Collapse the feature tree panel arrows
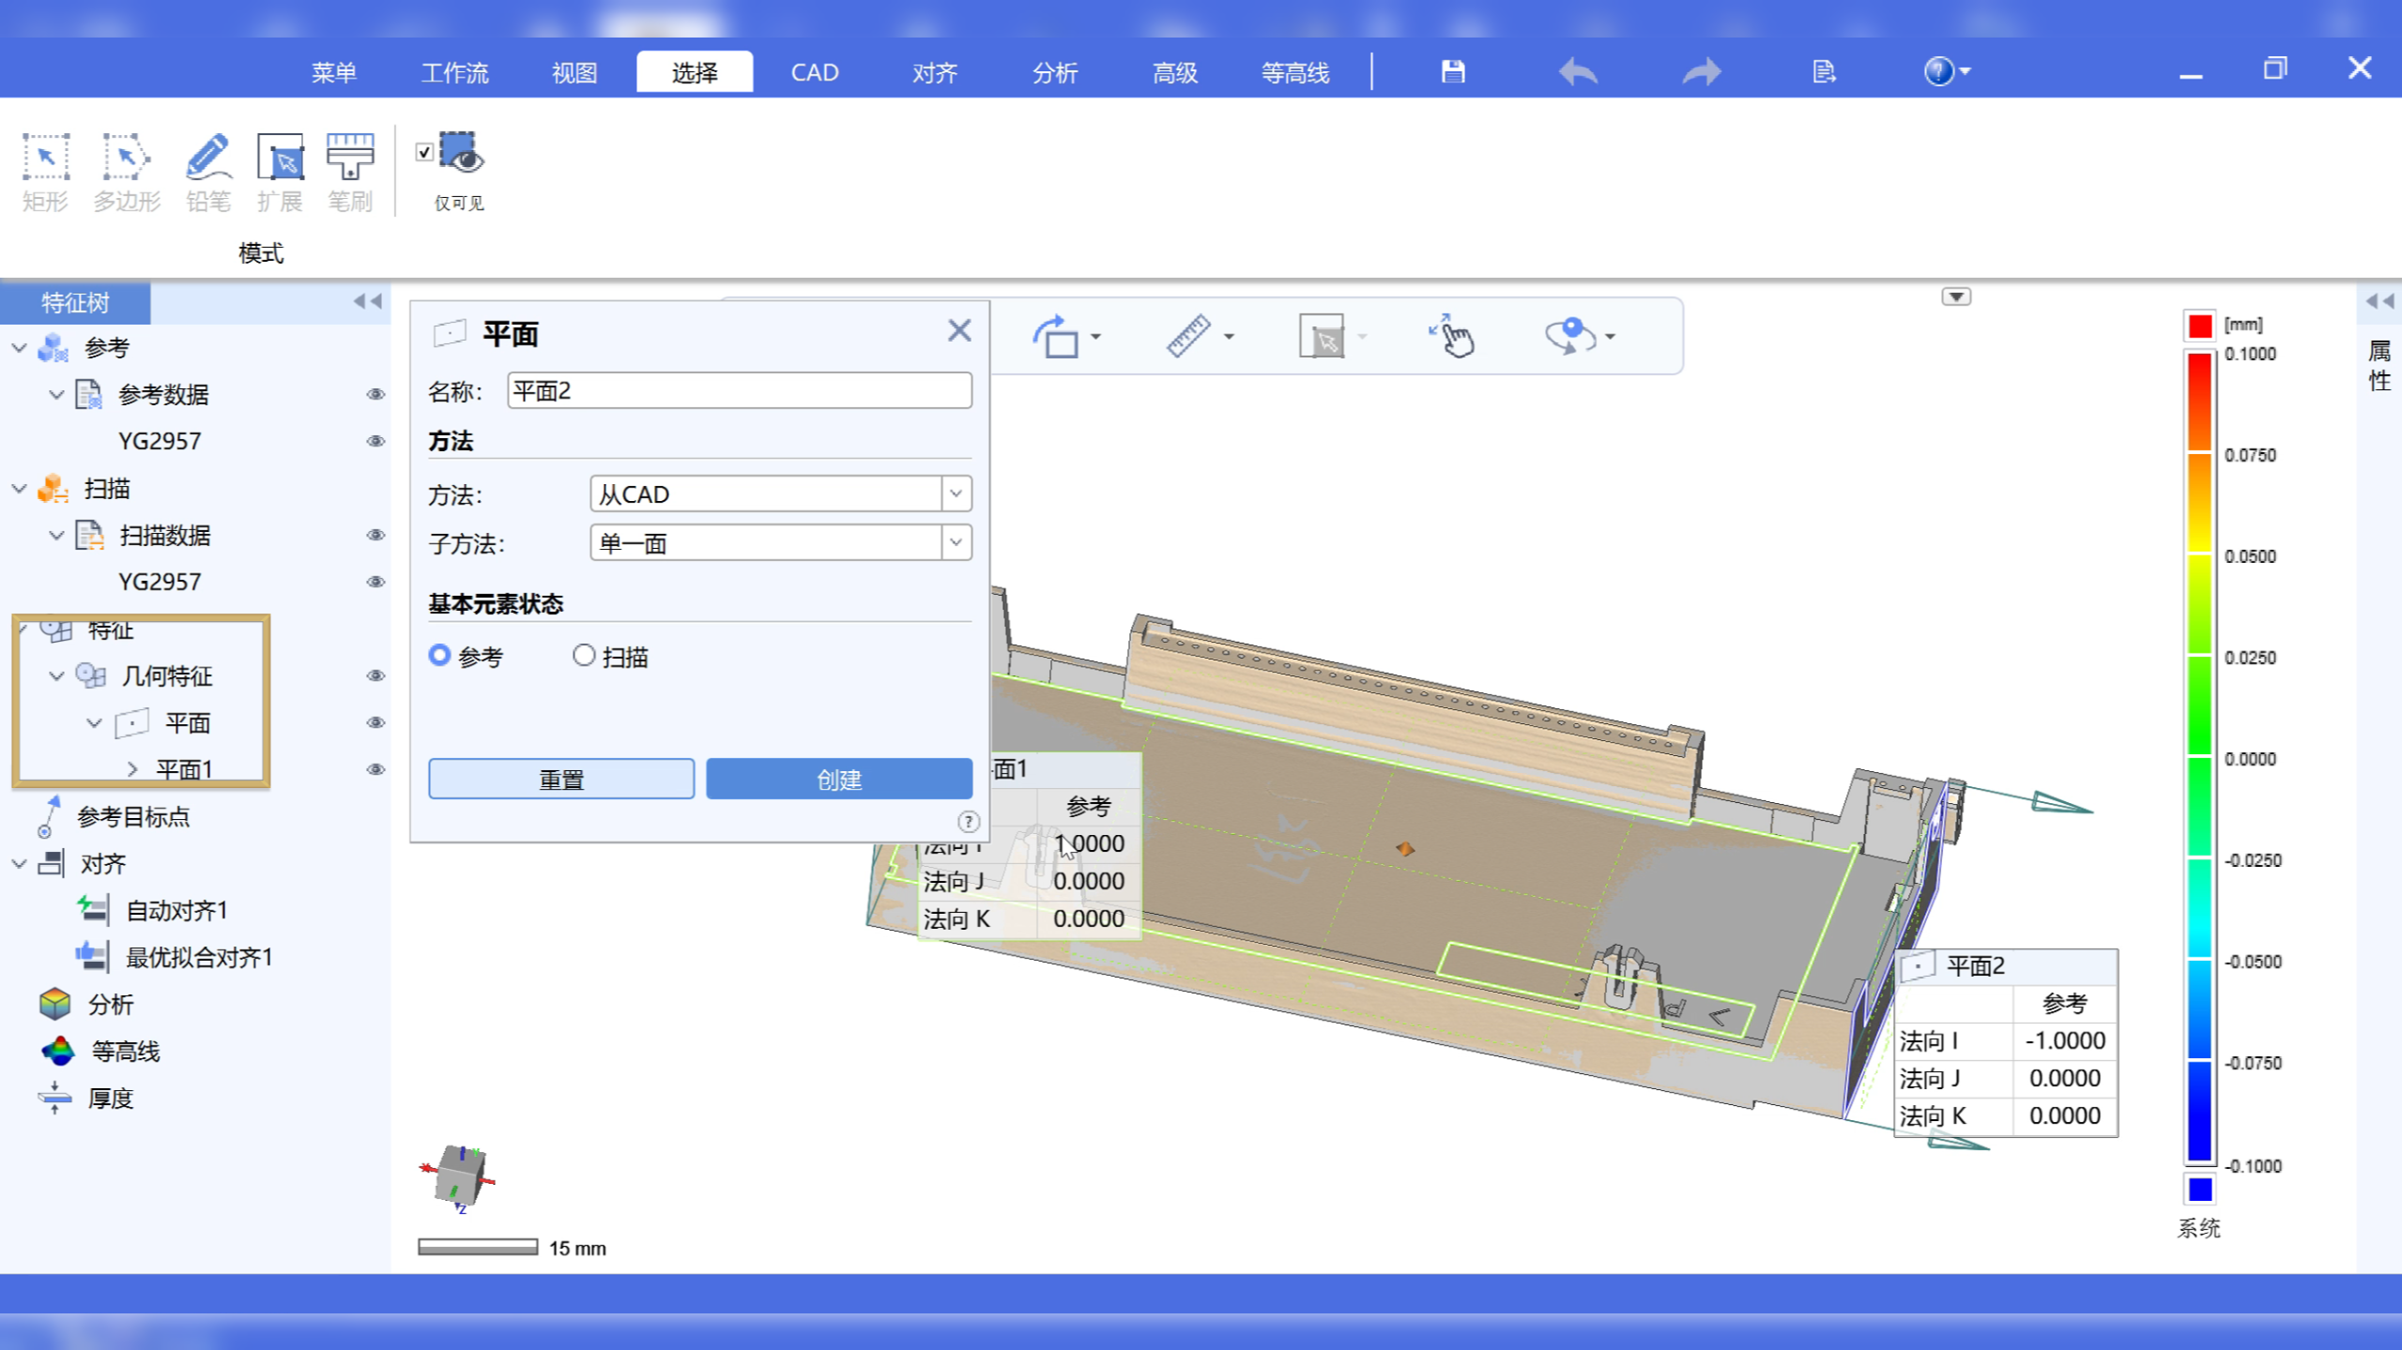2402x1350 pixels. pyautogui.click(x=367, y=301)
